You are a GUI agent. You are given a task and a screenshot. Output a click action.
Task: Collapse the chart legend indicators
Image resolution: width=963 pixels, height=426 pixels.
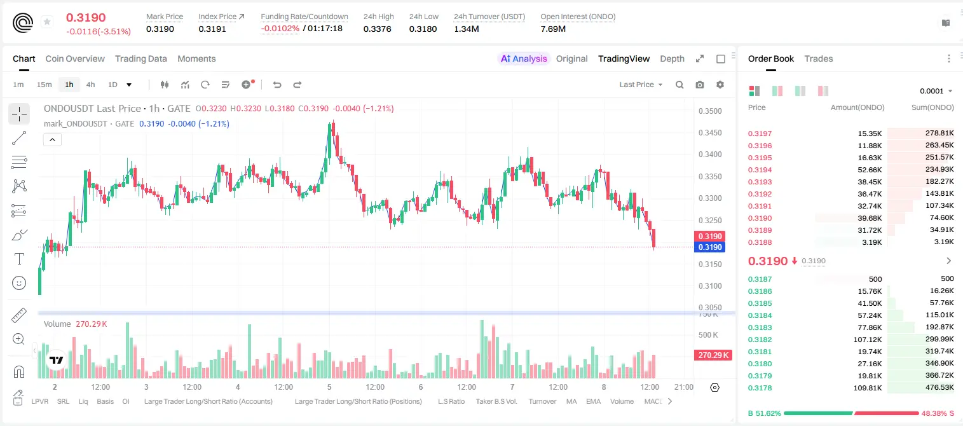click(52, 140)
